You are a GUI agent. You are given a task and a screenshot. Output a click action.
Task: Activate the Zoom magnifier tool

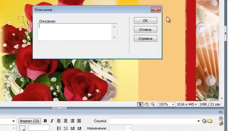point(153,104)
